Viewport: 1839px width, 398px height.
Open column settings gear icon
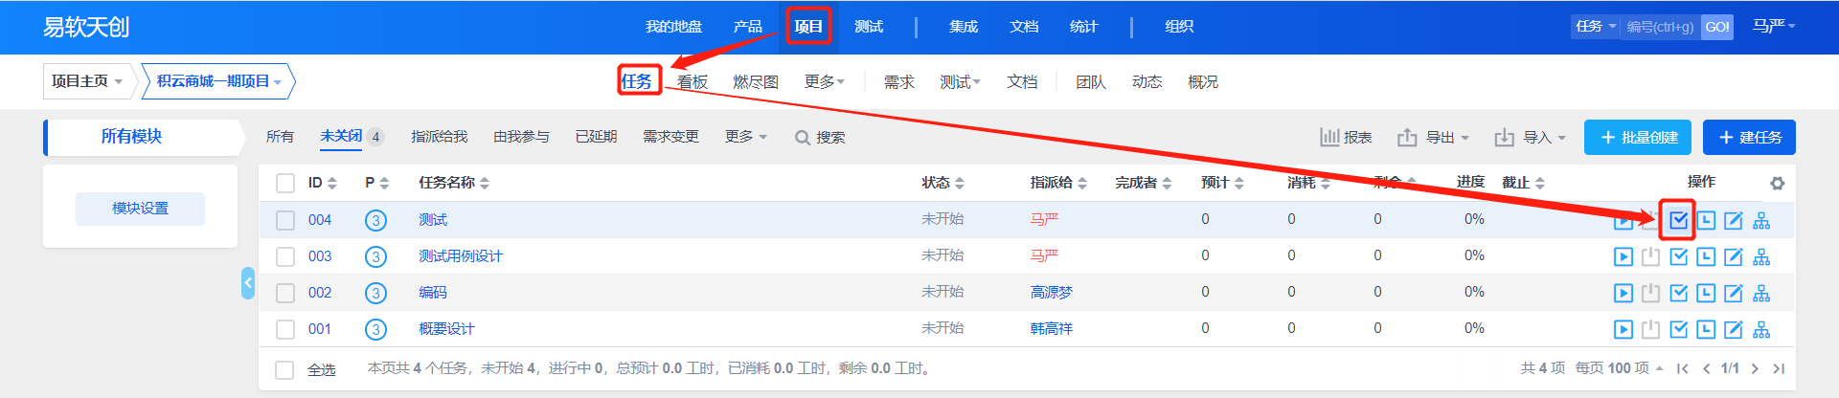point(1777,184)
